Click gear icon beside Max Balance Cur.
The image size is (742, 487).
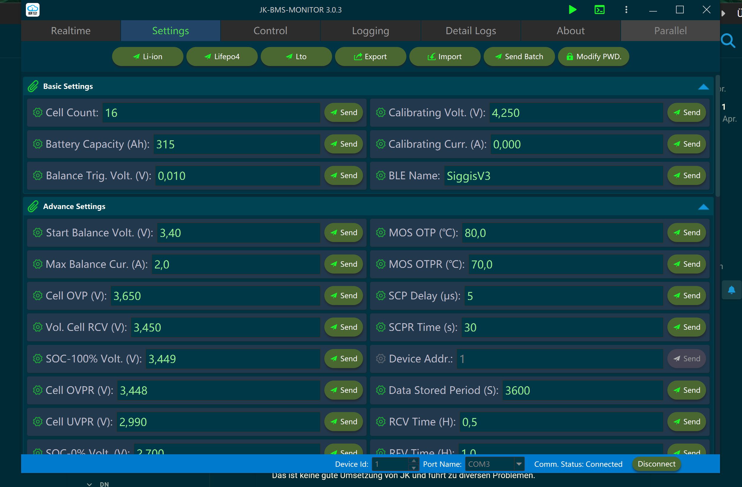(38, 264)
